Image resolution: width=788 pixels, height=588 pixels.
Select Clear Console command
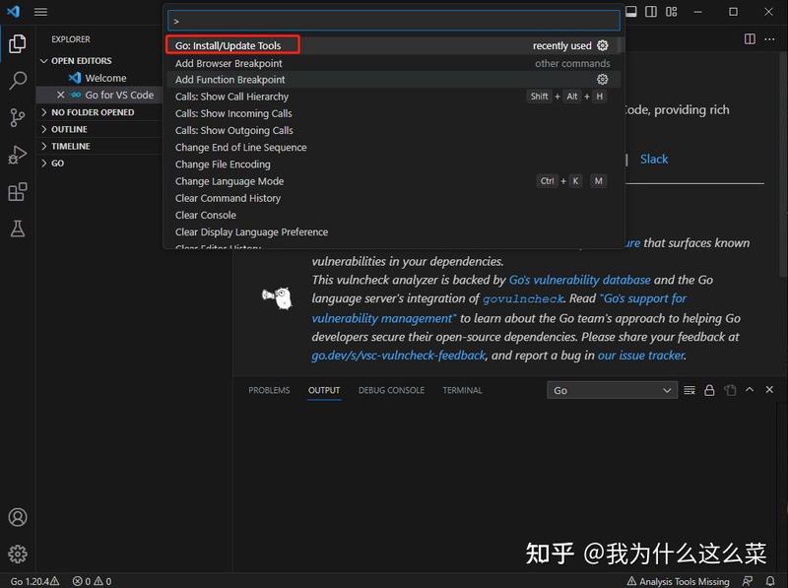[393, 215]
